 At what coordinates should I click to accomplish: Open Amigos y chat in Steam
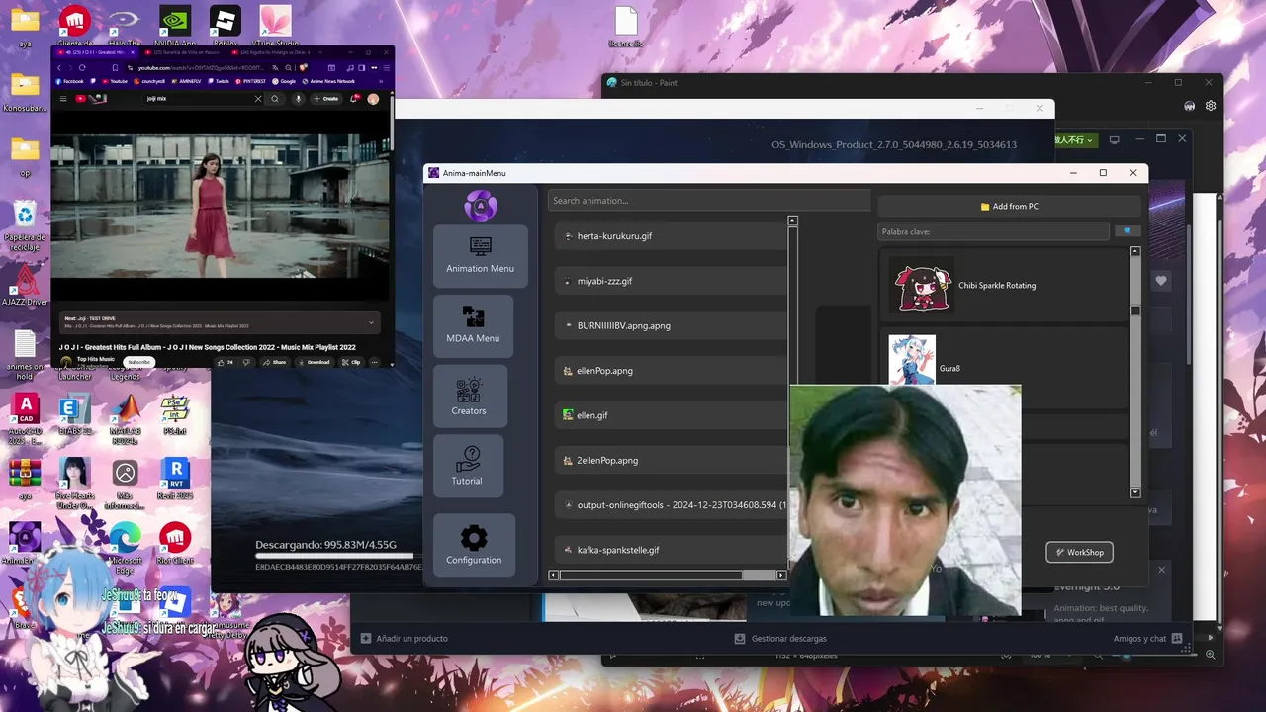(1147, 639)
